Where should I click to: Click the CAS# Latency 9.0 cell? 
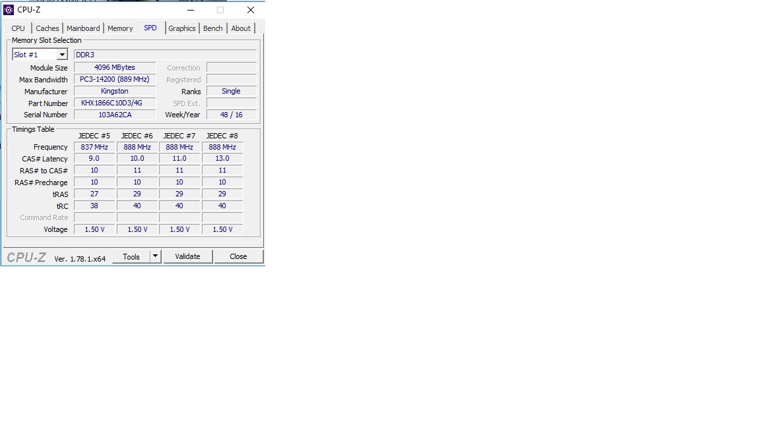(94, 159)
